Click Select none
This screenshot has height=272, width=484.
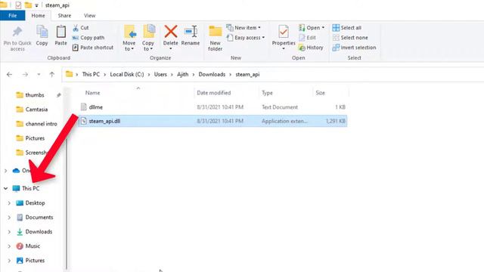click(350, 38)
